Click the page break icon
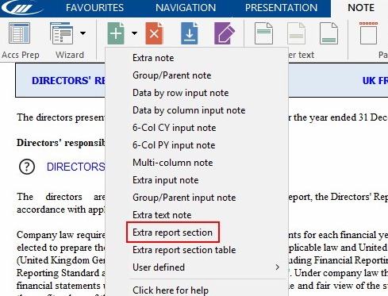The image size is (388, 296). click(368, 33)
